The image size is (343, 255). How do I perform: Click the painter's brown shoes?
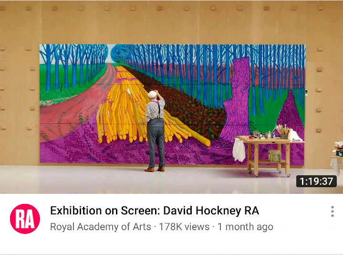point(155,170)
